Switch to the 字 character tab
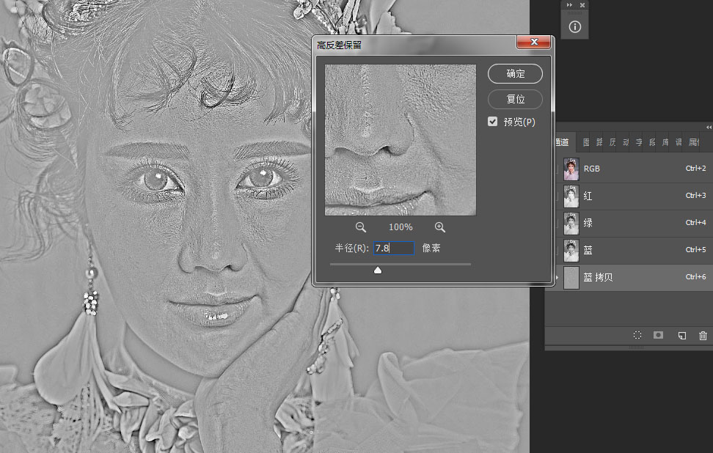Viewport: 713px width, 453px height. tap(639, 142)
